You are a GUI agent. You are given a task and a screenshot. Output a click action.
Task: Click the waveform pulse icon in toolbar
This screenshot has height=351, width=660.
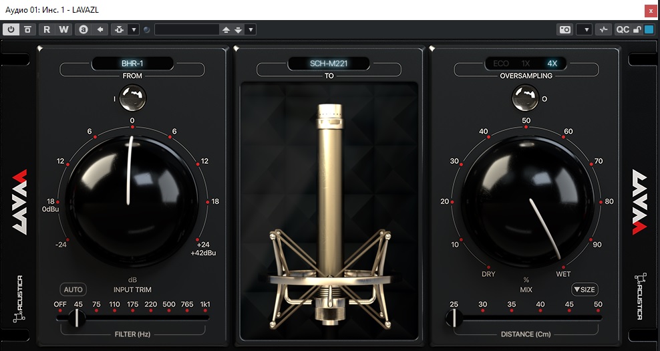(604, 29)
